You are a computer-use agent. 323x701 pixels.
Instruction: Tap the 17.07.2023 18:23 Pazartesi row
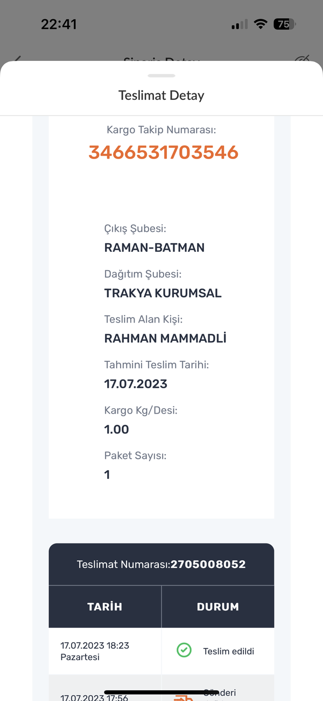tap(161, 651)
